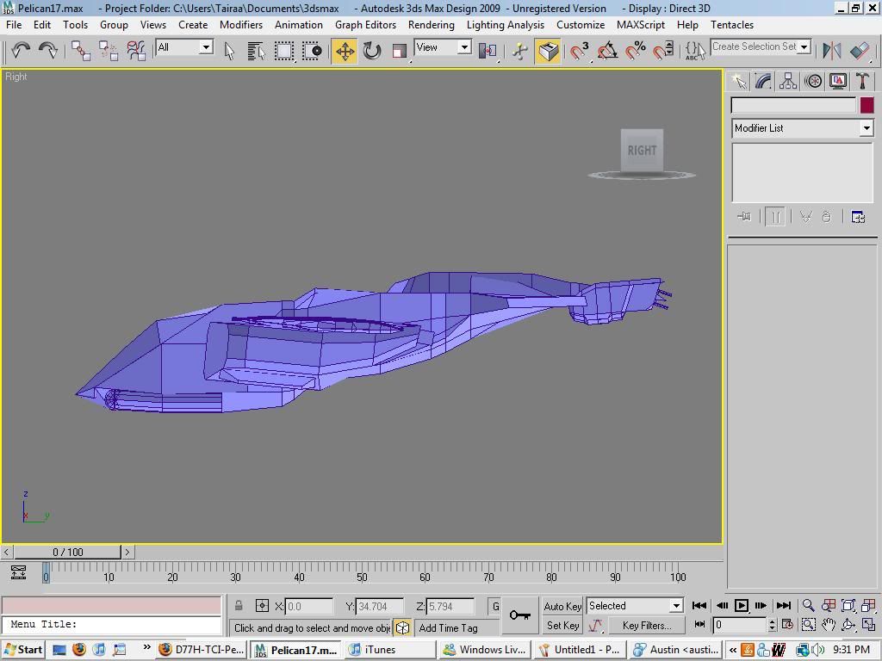Click the Align tool icon
This screenshot has width=882, height=661.
click(860, 51)
